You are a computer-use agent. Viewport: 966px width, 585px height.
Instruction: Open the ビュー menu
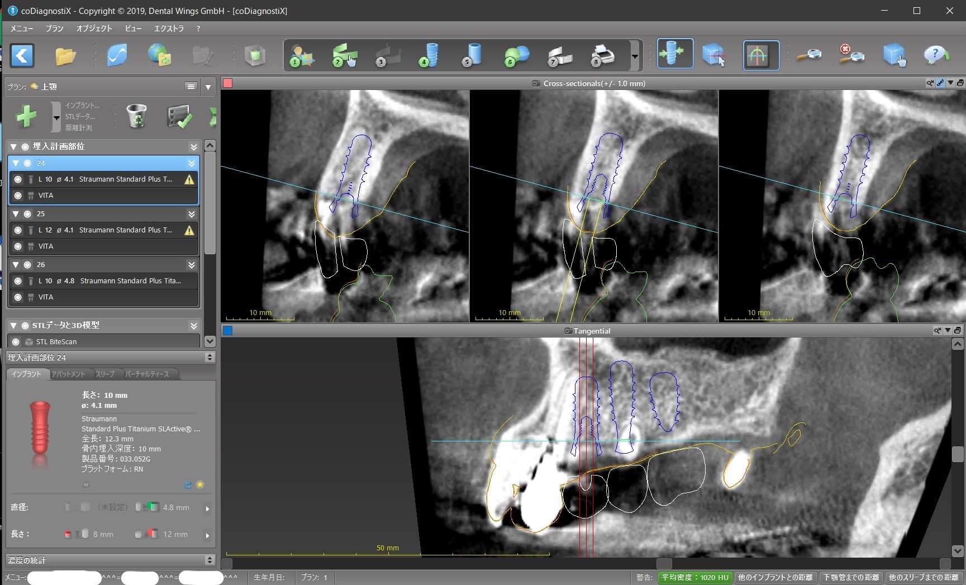tap(133, 28)
